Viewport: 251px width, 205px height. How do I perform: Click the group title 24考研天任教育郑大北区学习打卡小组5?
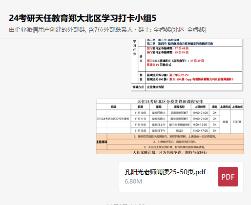(83, 18)
